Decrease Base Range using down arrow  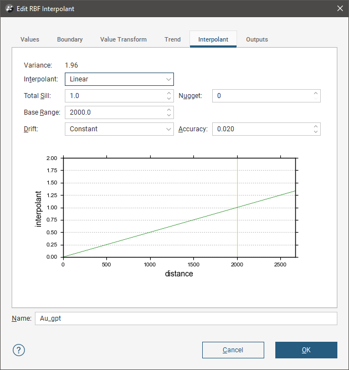click(169, 115)
